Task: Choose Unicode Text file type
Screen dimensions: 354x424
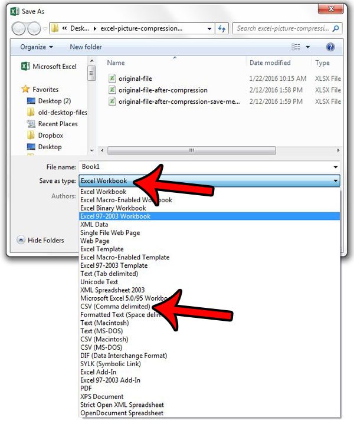Action: 210,282
